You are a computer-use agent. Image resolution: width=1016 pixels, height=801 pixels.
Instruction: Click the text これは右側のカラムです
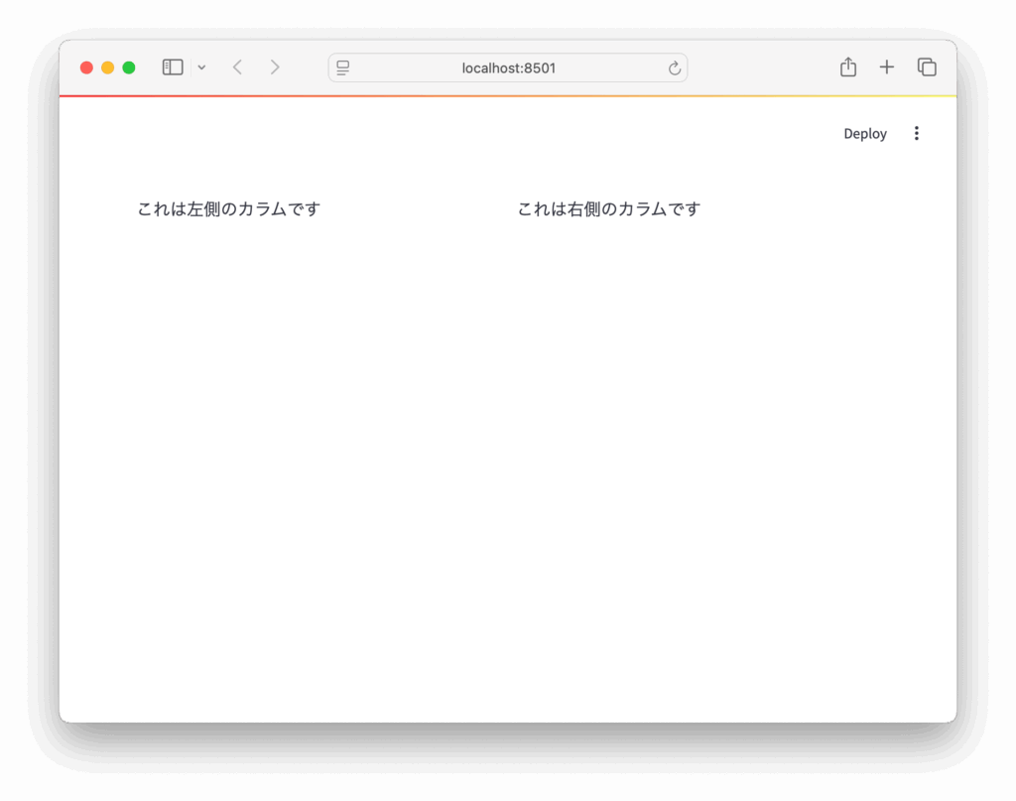pos(609,209)
